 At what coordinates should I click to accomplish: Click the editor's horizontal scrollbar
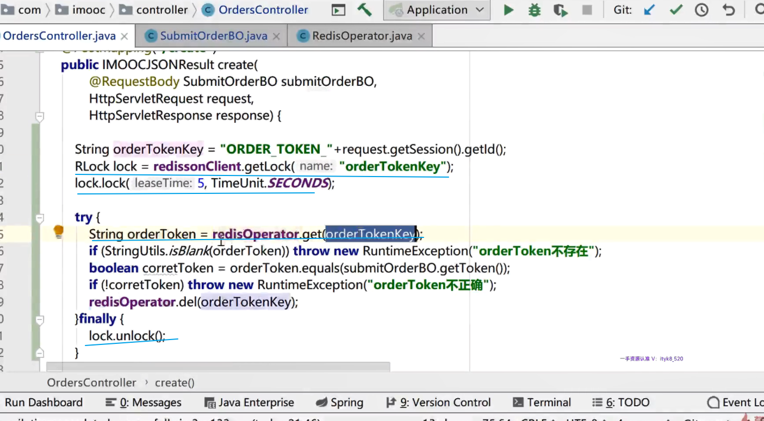[x=218, y=367]
